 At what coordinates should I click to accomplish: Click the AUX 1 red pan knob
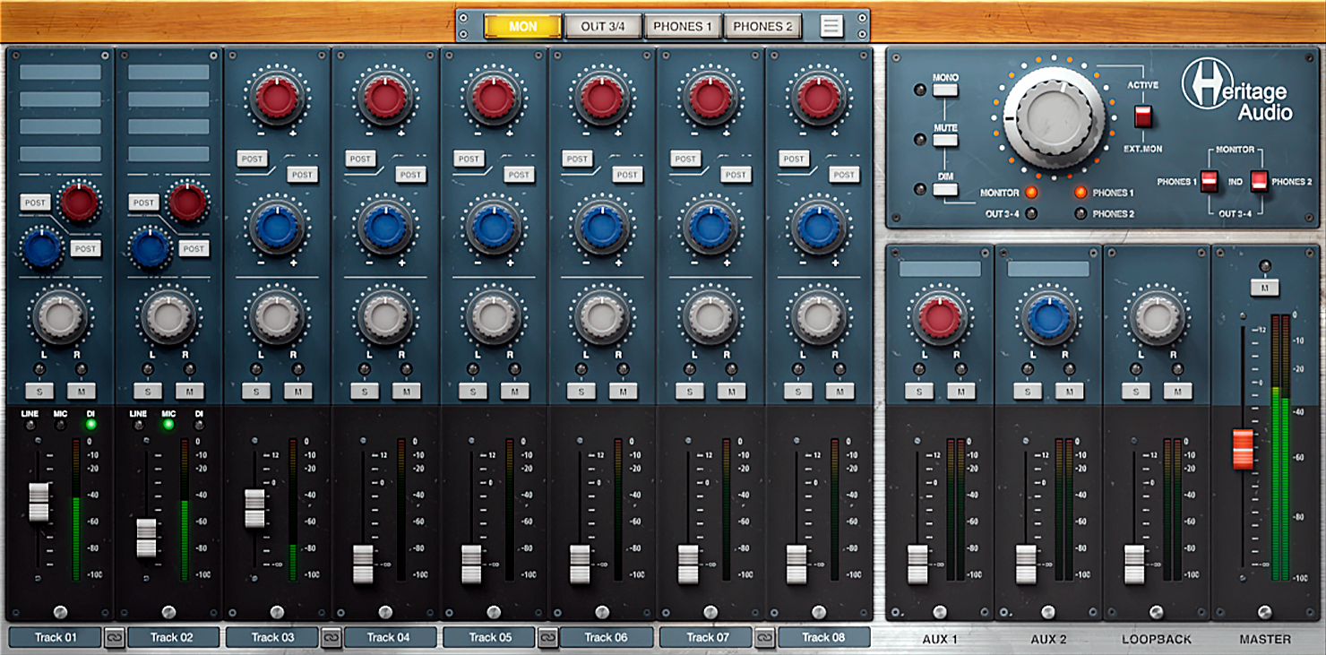[x=939, y=315]
